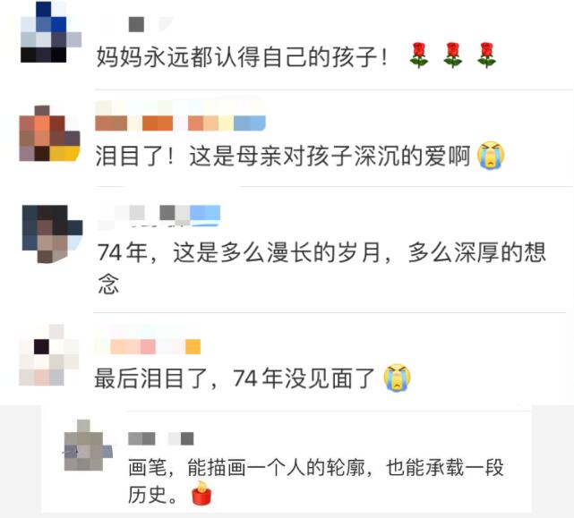Tap the pale avatar of the fourth commenter
Viewport: 574px width, 518px height.
pyautogui.click(x=49, y=355)
